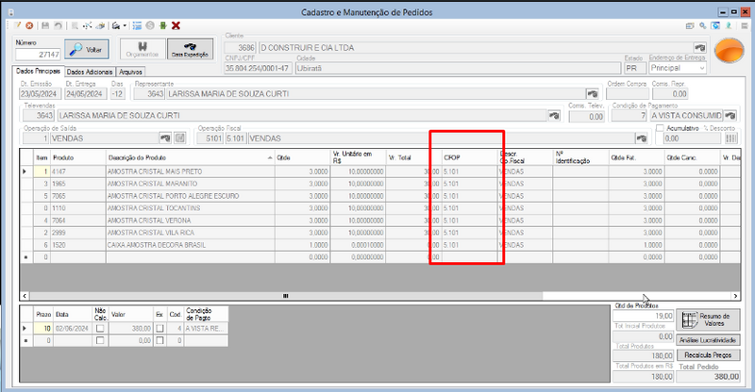Viewport: 755px width, 392px height.
Task: Click the Resumo de Valores button
Action: point(708,319)
